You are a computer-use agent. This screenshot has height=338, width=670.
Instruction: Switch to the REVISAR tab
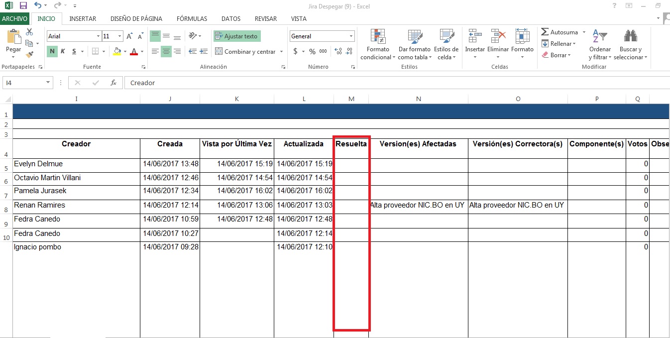(x=266, y=19)
